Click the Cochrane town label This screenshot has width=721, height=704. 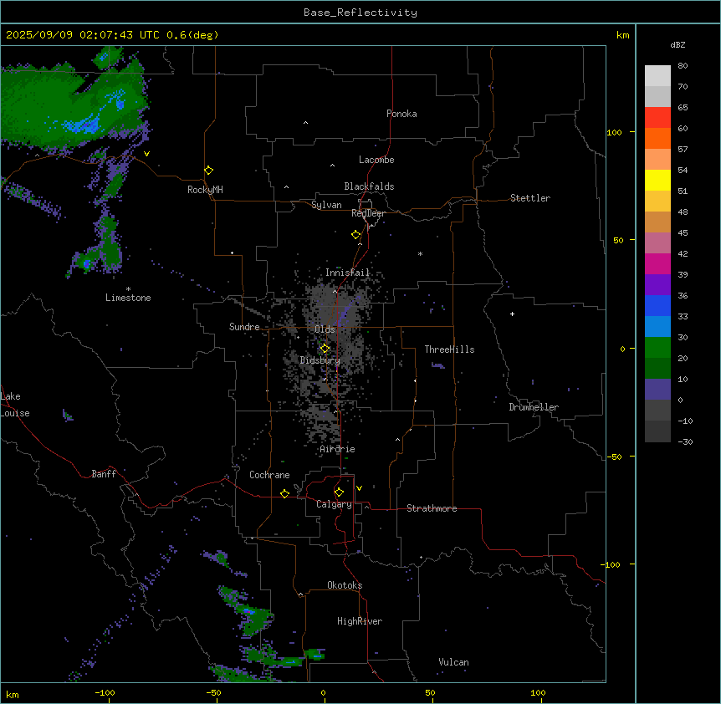click(x=269, y=475)
